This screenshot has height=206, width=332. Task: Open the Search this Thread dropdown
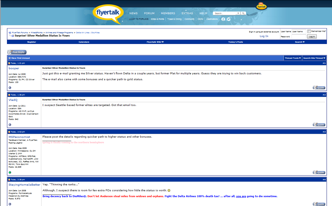pos(314,58)
